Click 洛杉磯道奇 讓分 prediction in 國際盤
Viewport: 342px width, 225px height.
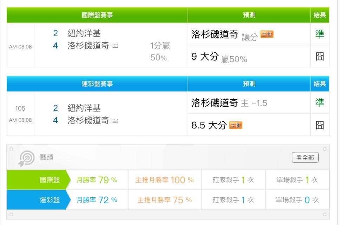249,34
